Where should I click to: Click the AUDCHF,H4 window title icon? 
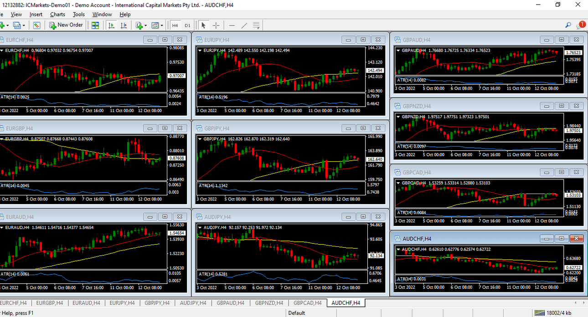click(x=397, y=239)
